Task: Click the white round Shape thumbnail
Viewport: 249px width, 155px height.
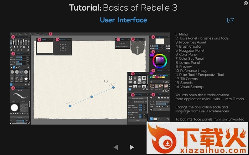Action: tap(14, 108)
